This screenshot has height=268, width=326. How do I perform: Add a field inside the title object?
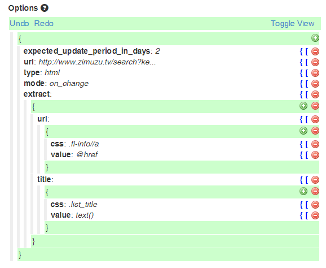pyautogui.click(x=303, y=191)
